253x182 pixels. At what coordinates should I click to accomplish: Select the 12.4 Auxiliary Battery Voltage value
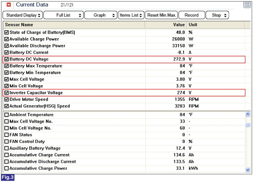pyautogui.click(x=180, y=148)
